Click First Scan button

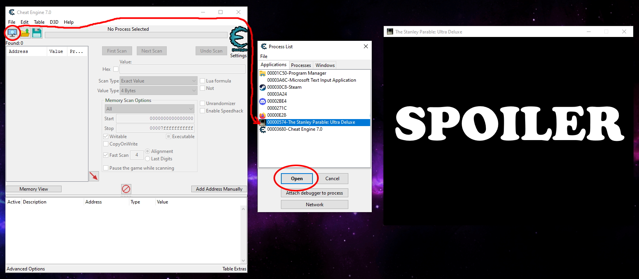(117, 51)
